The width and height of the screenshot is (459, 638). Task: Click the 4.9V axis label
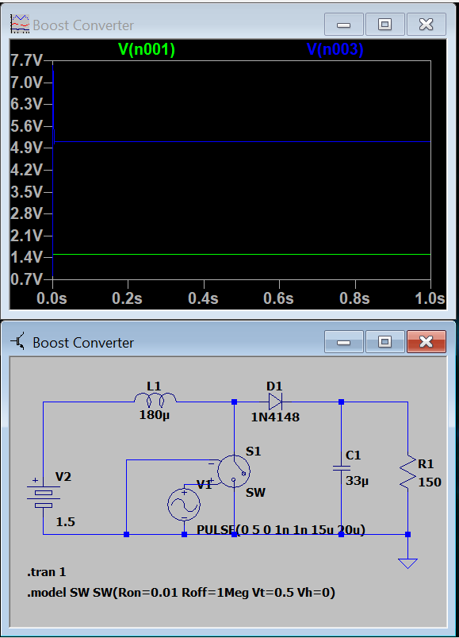pos(26,148)
